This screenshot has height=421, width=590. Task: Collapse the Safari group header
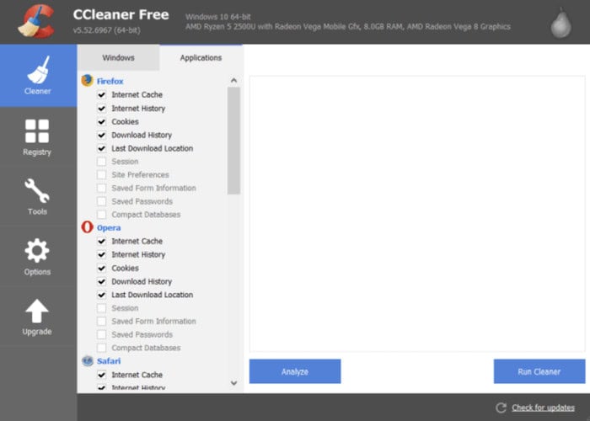(109, 361)
